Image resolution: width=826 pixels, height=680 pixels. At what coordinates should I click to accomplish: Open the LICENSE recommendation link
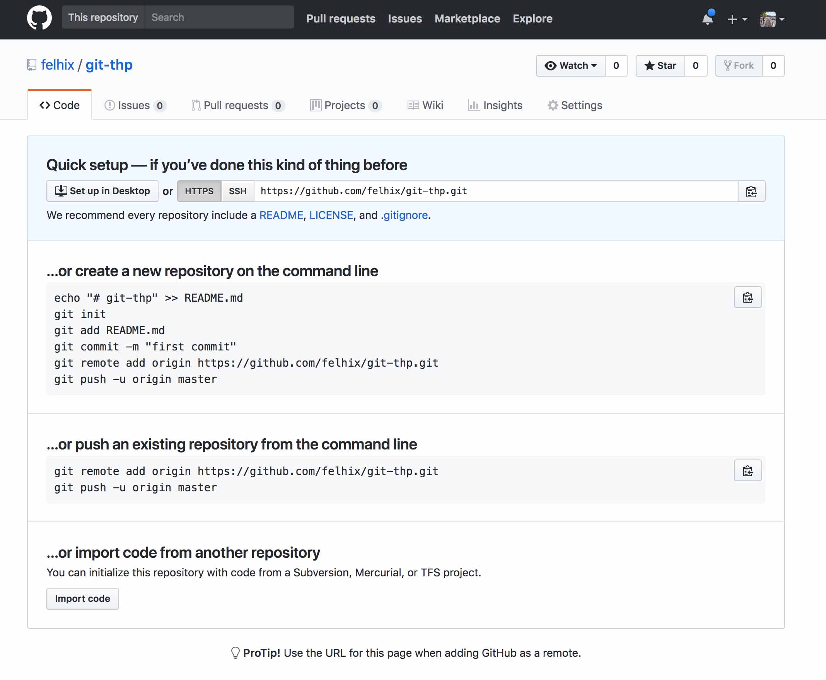pyautogui.click(x=331, y=215)
